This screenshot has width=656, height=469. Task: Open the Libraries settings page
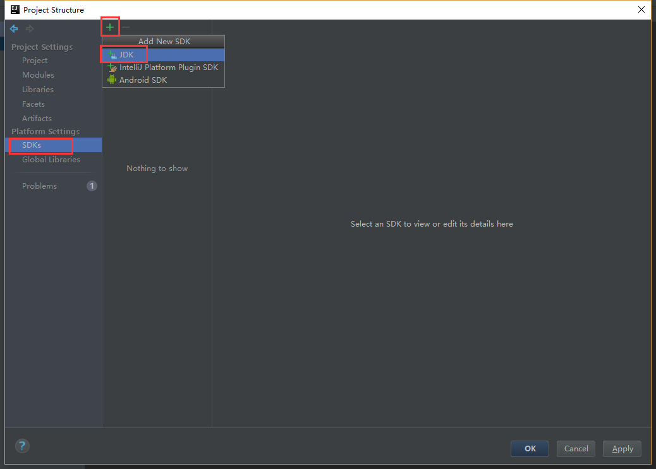[38, 90]
